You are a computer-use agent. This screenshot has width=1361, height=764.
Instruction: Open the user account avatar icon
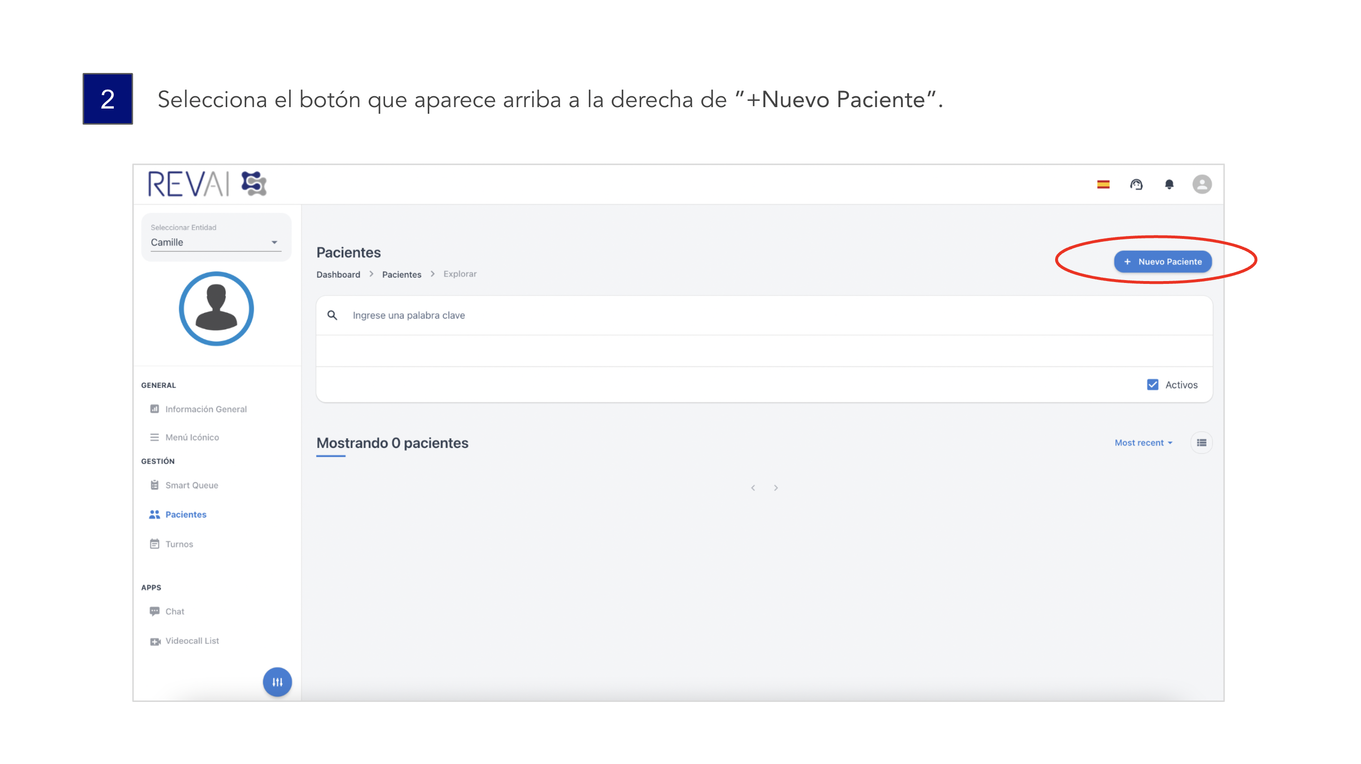coord(1202,184)
